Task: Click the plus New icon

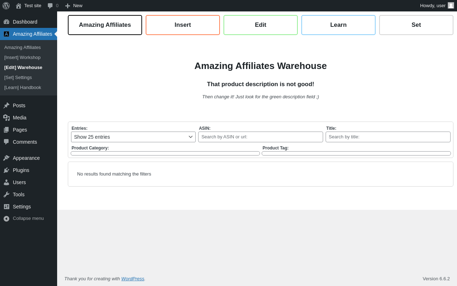Action: 67,6
